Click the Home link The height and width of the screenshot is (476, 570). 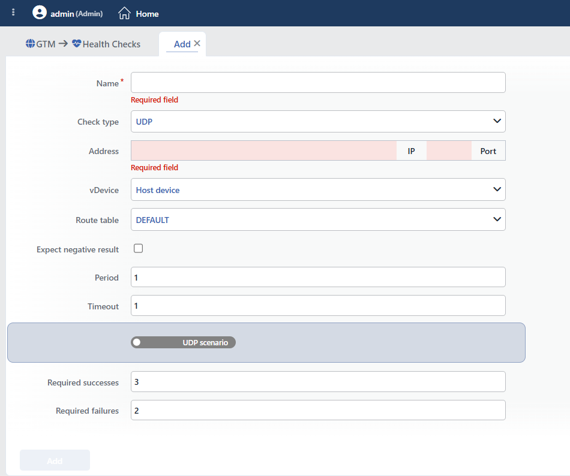(x=147, y=14)
